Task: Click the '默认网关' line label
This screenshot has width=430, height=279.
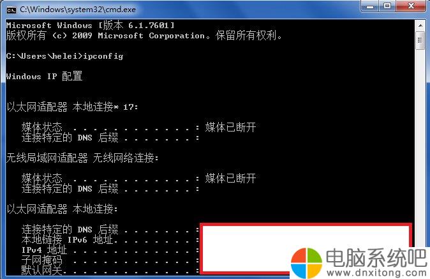Action: click(x=41, y=270)
